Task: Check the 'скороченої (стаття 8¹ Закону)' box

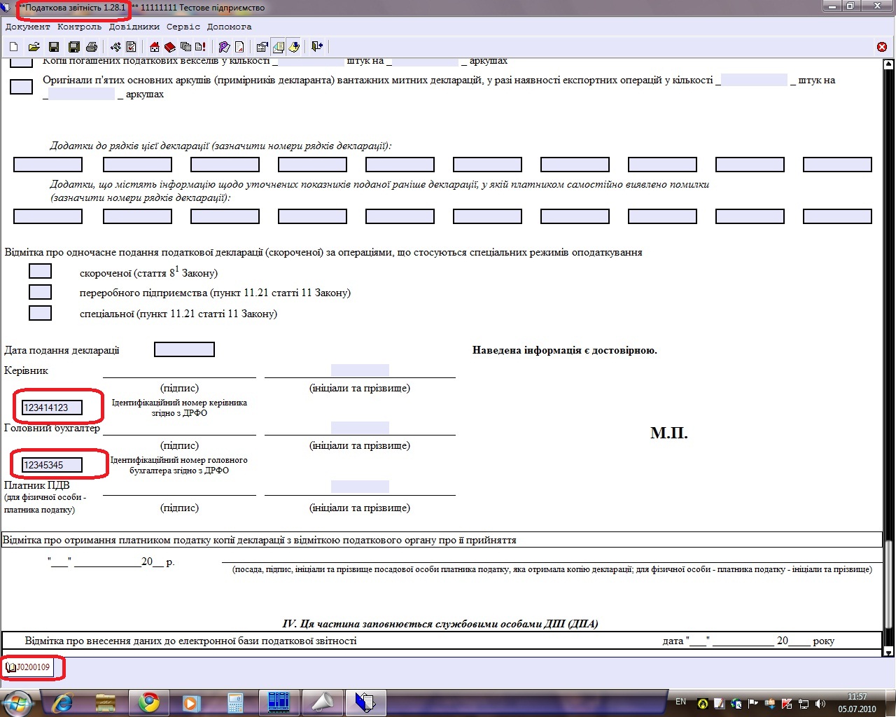Action: 40,272
